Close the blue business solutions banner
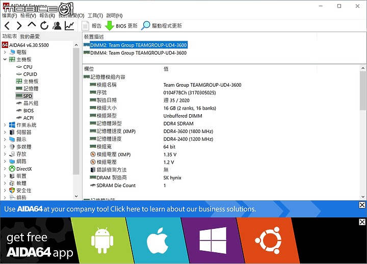Screen dimensions: 367x264 pos(362,205)
